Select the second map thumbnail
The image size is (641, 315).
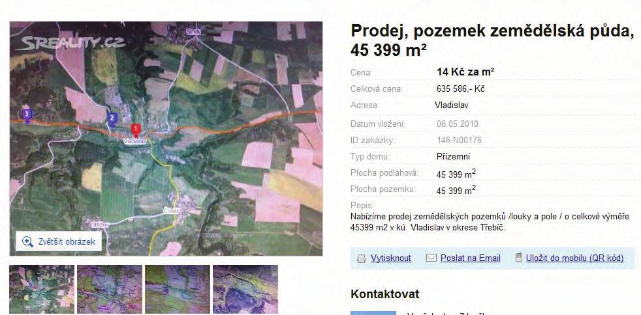110,290
